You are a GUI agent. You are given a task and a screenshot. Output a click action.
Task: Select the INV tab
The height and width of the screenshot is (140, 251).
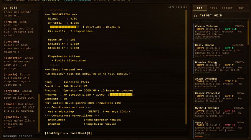tap(241, 8)
